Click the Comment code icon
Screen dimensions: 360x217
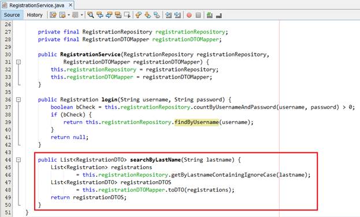[209, 15]
